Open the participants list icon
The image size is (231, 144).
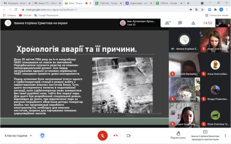(x=167, y=23)
